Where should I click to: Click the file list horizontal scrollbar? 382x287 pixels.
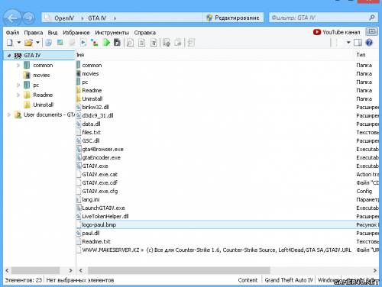(x=179, y=270)
